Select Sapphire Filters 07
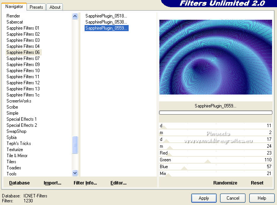277x205 pixels. (x=23, y=58)
